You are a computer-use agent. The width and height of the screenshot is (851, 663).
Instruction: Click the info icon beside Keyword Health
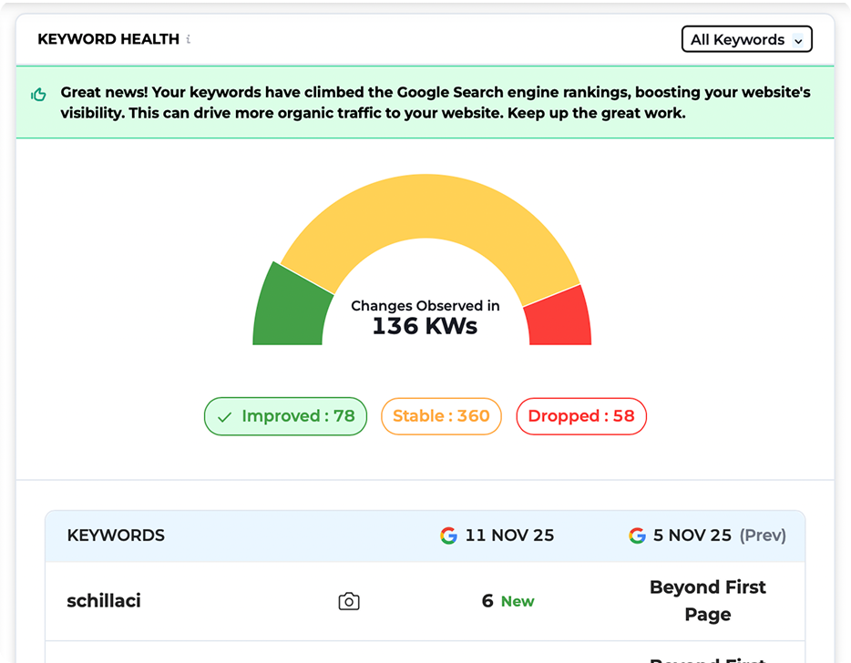coord(189,39)
